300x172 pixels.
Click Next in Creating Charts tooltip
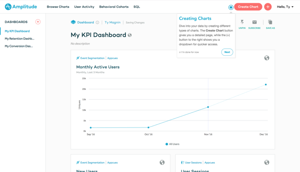tap(227, 52)
